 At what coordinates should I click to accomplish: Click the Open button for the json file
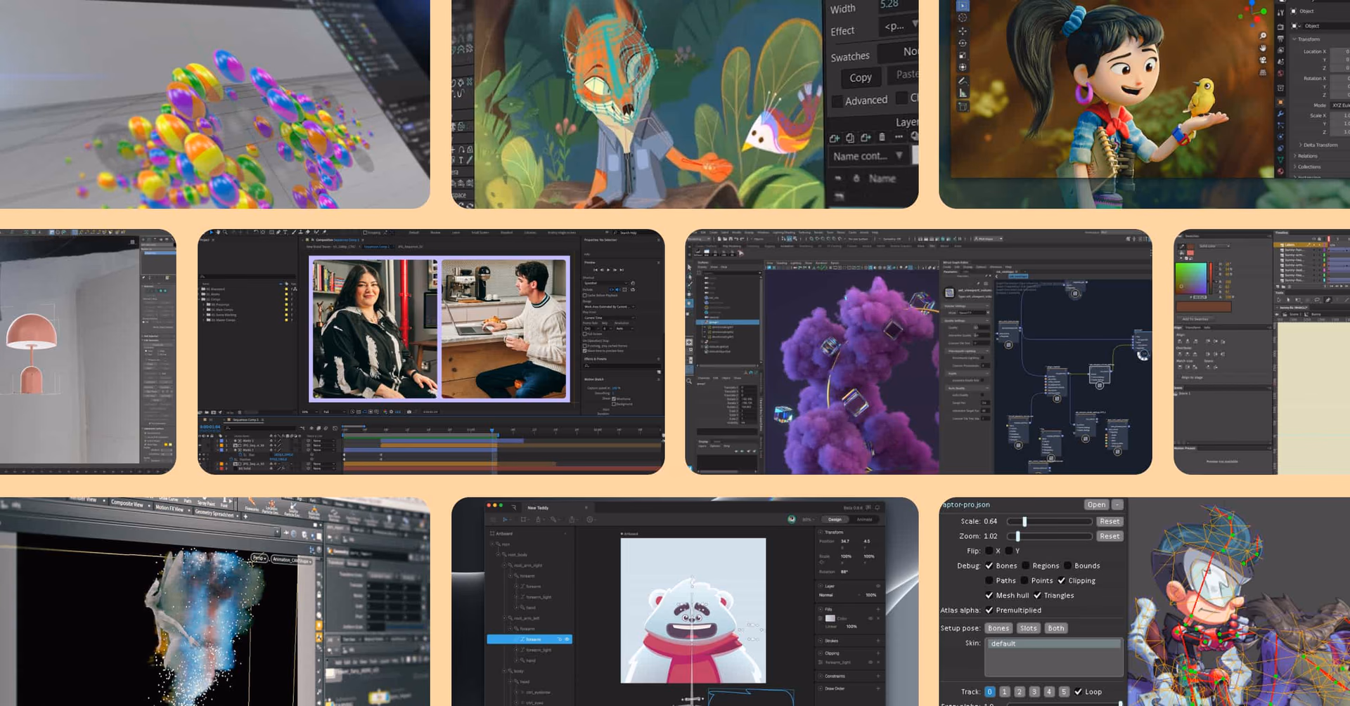click(x=1096, y=504)
